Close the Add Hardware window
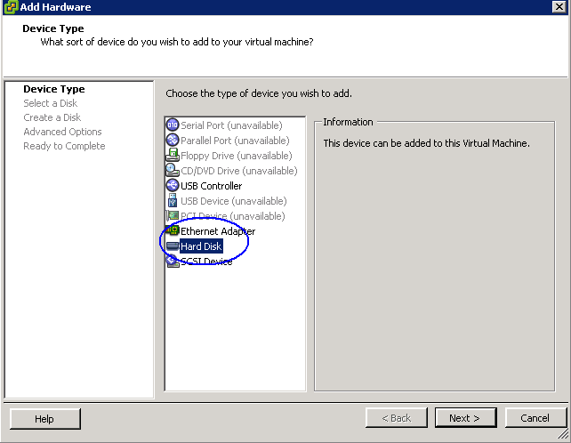 pyautogui.click(x=559, y=6)
